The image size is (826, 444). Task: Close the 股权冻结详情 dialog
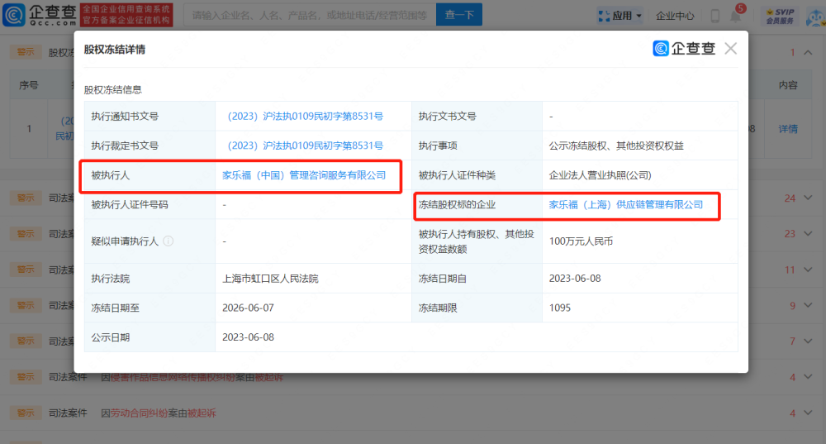point(730,49)
